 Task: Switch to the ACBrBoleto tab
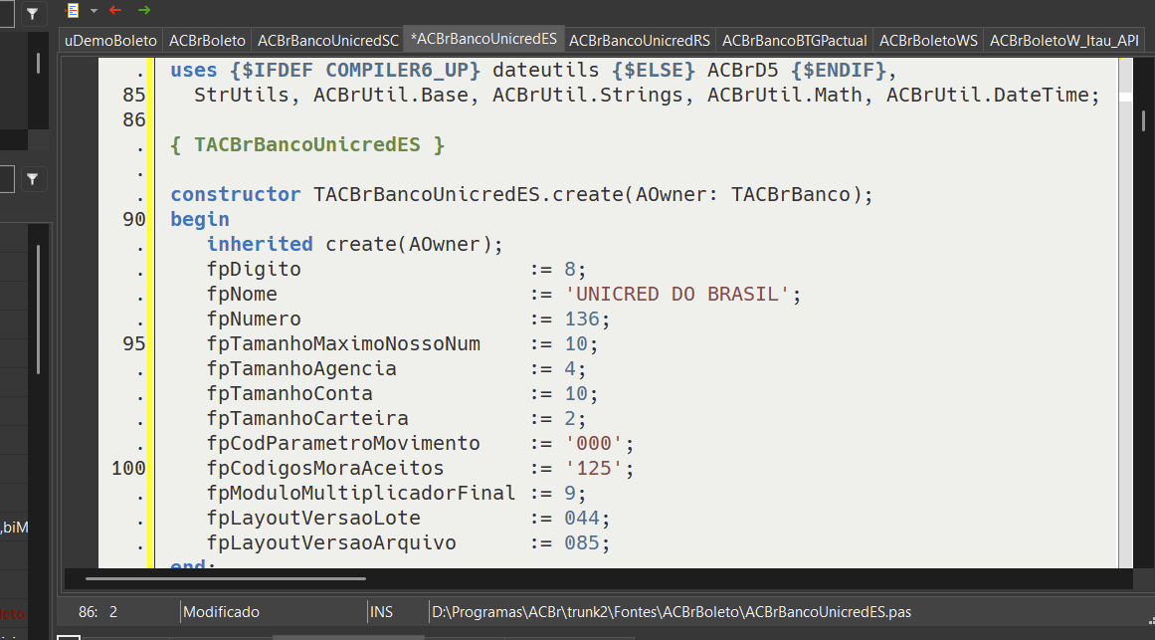[x=207, y=41]
